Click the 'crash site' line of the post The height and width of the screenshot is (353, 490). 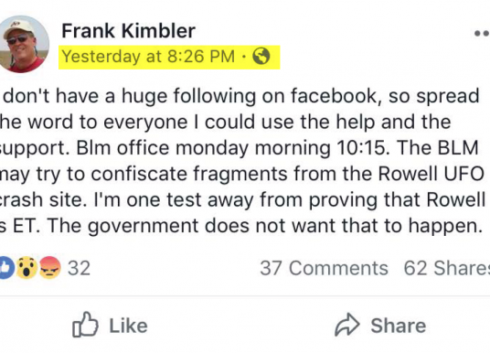point(242,199)
